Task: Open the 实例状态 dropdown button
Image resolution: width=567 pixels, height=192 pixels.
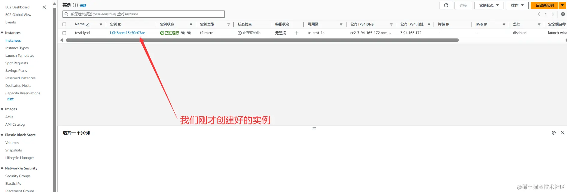Action: tap(489, 5)
